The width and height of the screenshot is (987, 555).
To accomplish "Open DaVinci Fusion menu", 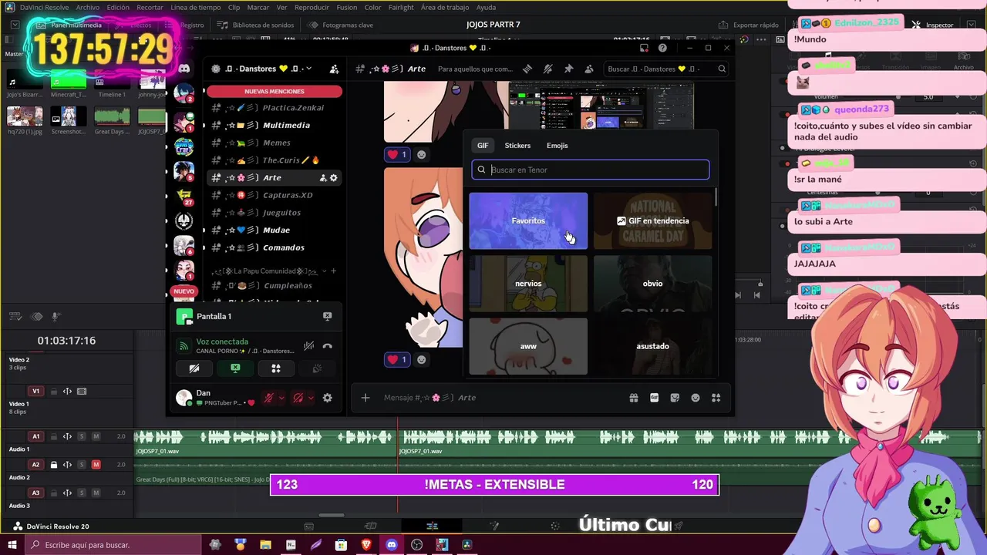I will tap(346, 8).
